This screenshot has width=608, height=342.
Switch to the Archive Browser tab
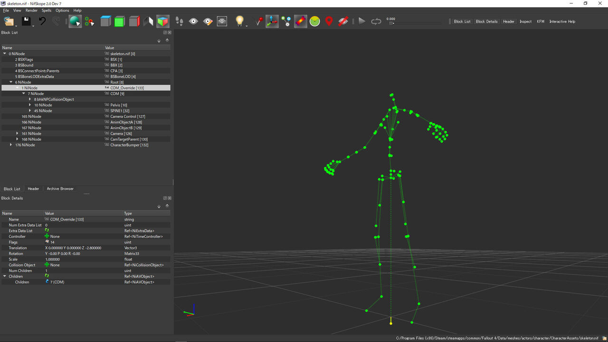pos(60,189)
